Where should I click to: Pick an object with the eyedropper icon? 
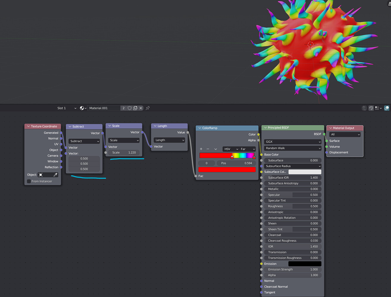pyautogui.click(x=55, y=175)
